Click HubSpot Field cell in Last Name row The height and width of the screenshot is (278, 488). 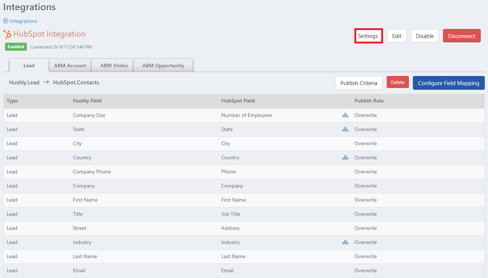click(x=233, y=257)
